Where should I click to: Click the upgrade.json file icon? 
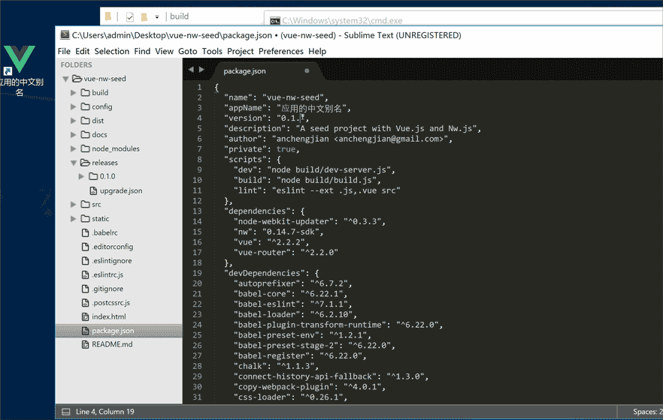(93, 190)
